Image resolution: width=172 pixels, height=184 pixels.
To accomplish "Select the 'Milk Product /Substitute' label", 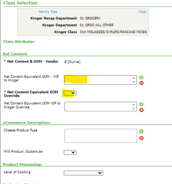I will click(23, 151).
